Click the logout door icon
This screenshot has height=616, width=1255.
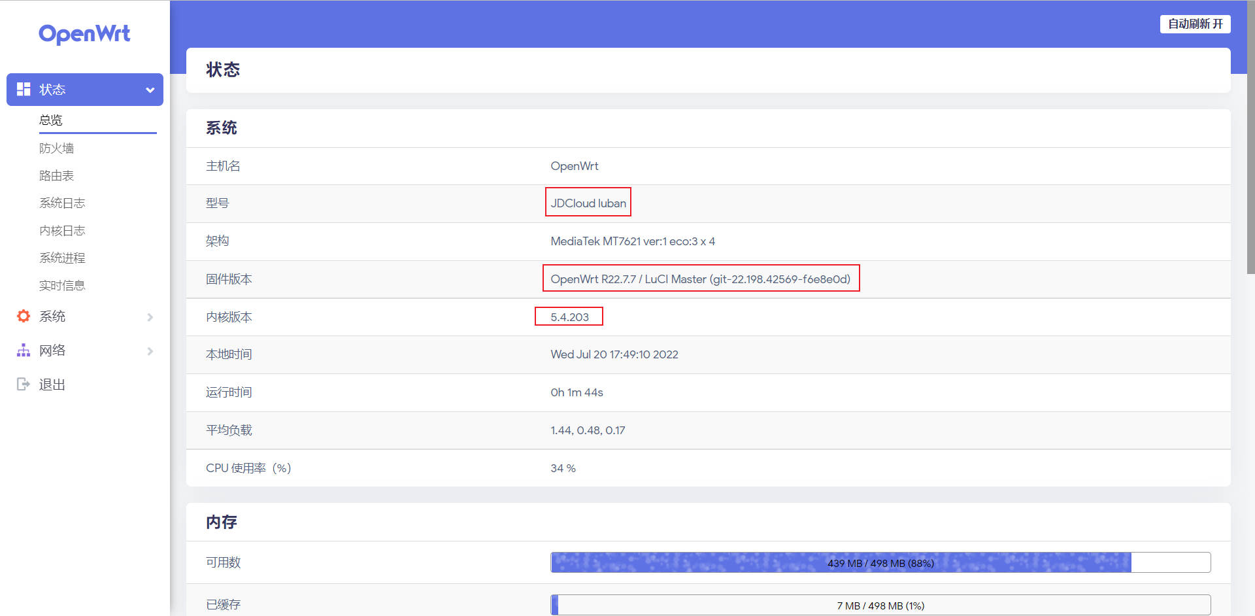point(24,385)
